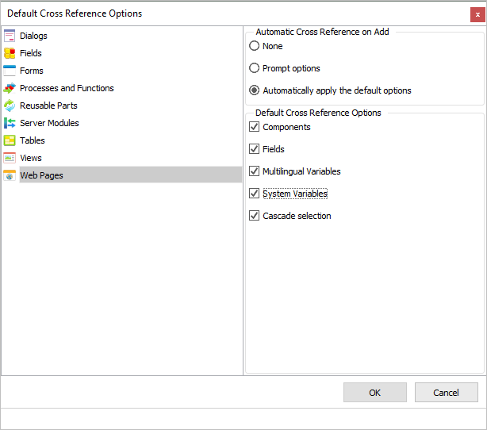Uncheck the Components checkbox
The height and width of the screenshot is (430, 487).
point(255,127)
